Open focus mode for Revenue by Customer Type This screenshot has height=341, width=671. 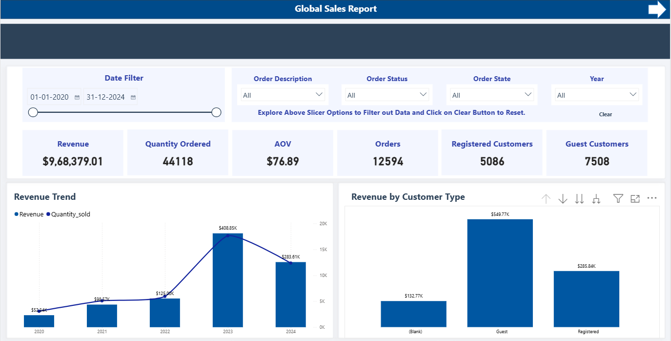pyautogui.click(x=635, y=198)
